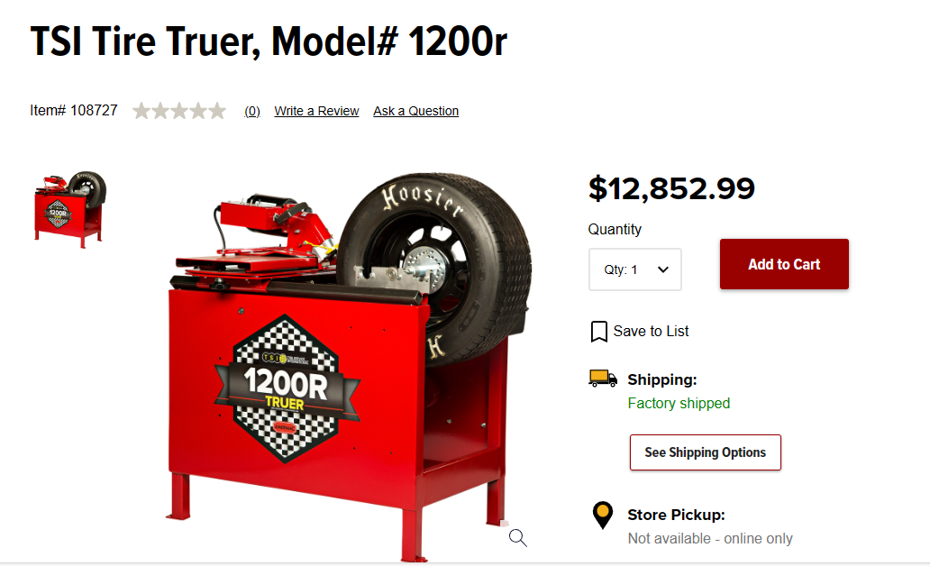930x566 pixels.
Task: Click the $12,852.99 price text
Action: tap(671, 188)
